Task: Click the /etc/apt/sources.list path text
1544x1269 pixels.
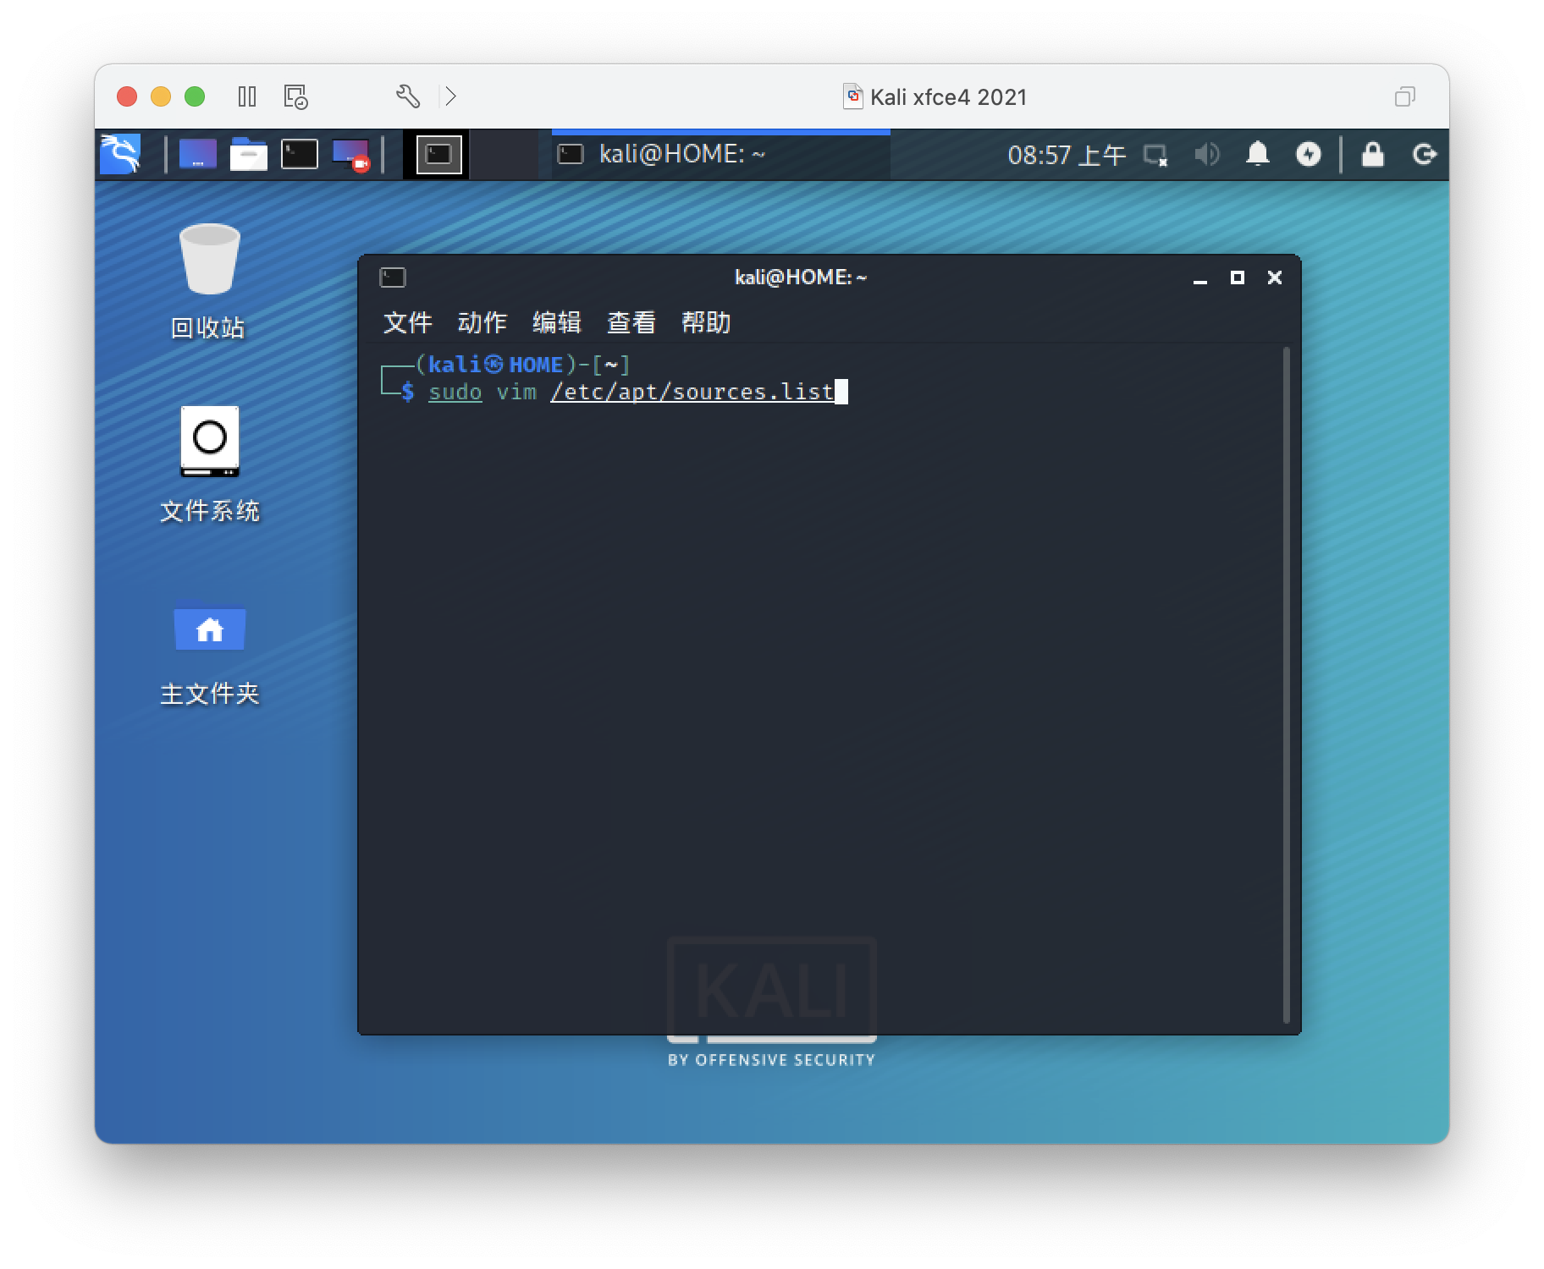Action: click(692, 392)
